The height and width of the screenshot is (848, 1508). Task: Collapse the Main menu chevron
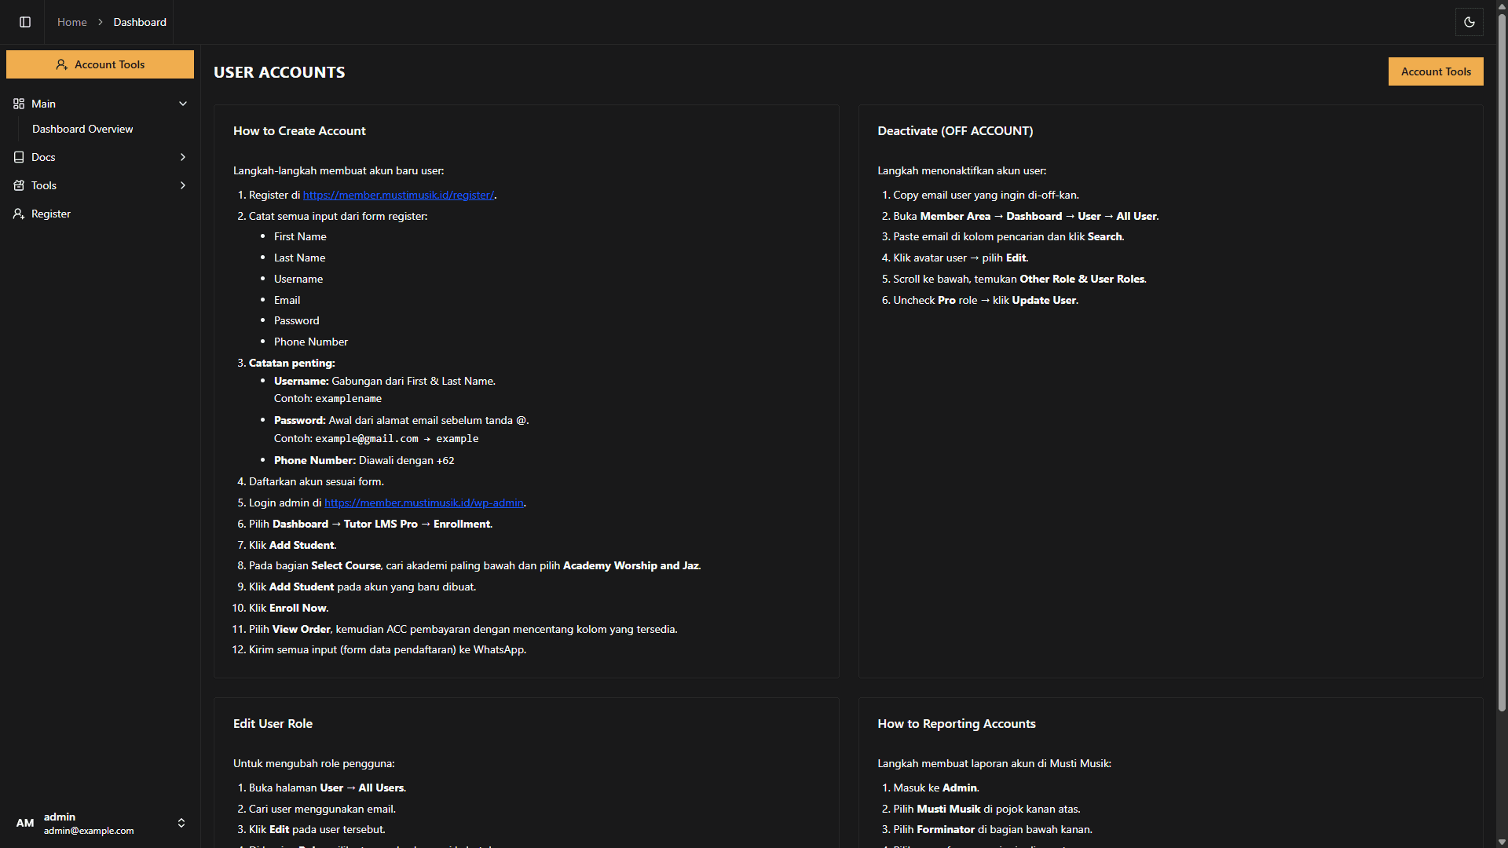[x=183, y=104]
